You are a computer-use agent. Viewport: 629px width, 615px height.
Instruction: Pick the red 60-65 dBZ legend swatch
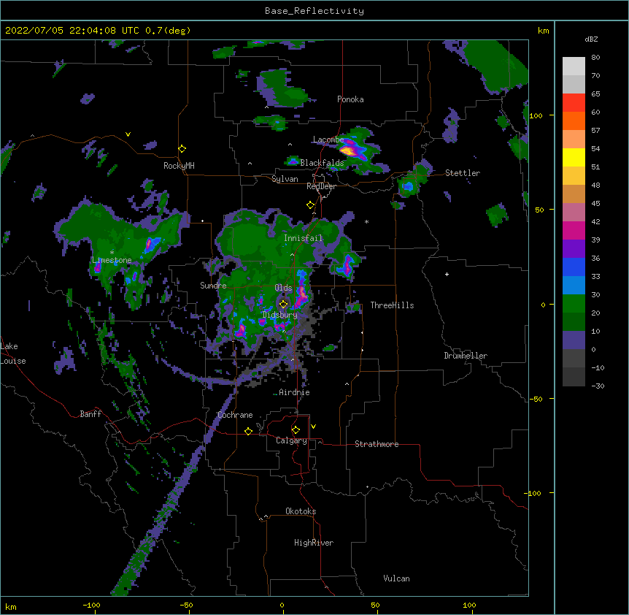(x=574, y=102)
